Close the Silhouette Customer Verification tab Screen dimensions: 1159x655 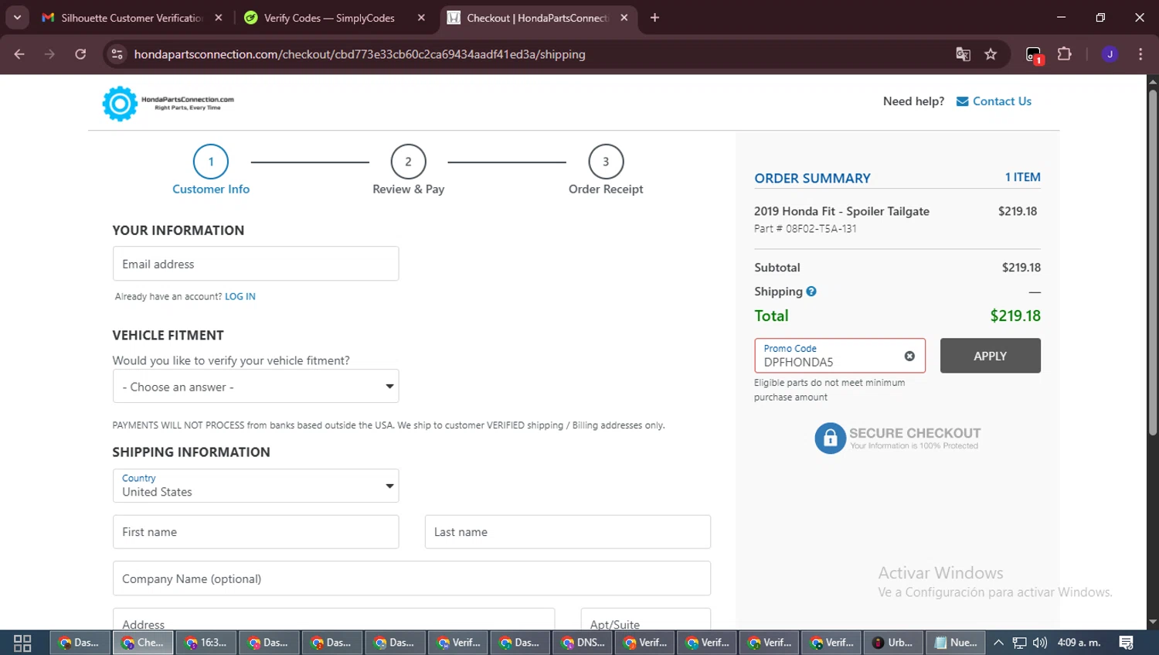(219, 18)
